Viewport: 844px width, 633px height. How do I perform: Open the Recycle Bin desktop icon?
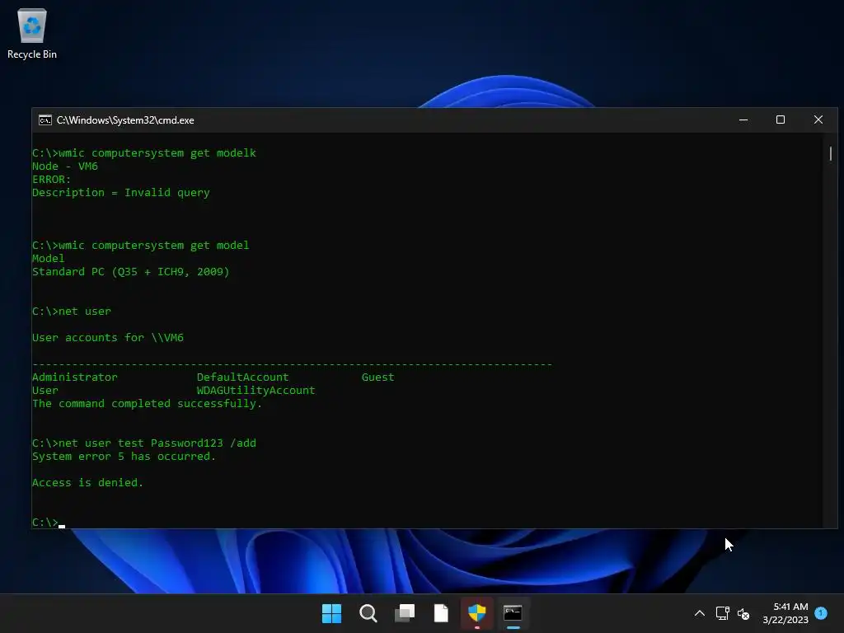32,33
